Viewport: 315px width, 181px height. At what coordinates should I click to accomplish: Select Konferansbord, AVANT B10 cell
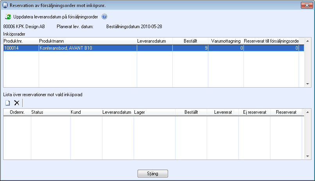pos(88,48)
